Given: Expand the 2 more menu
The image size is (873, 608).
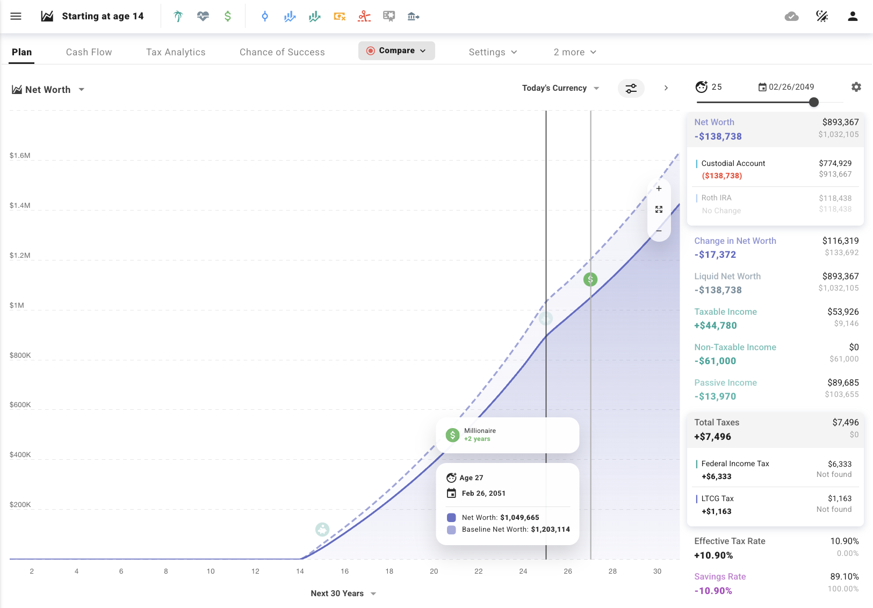Looking at the screenshot, I should [574, 52].
